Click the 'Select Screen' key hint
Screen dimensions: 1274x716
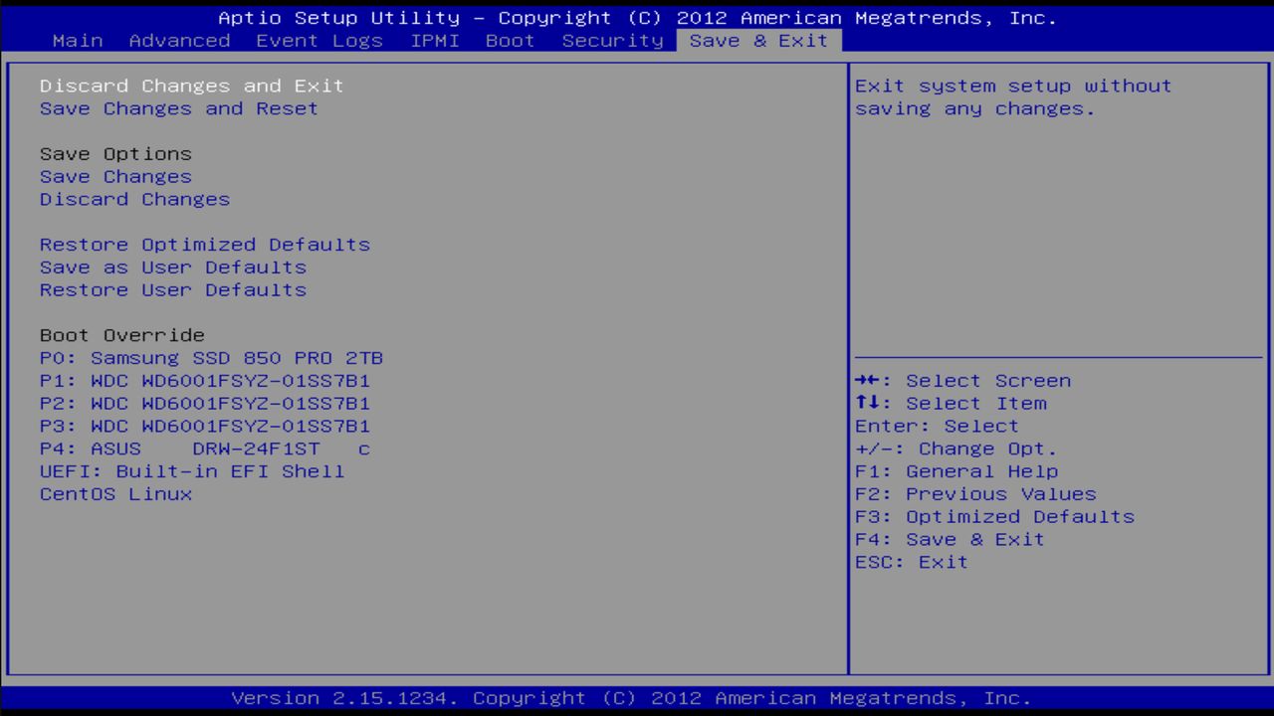(x=963, y=381)
